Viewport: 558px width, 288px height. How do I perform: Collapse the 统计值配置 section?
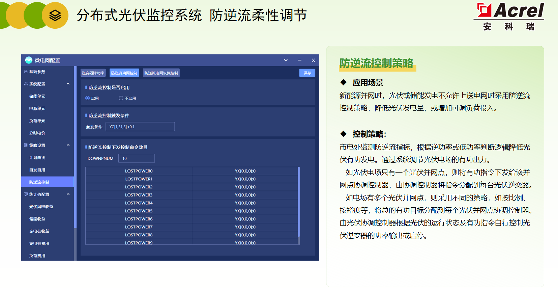click(x=68, y=194)
